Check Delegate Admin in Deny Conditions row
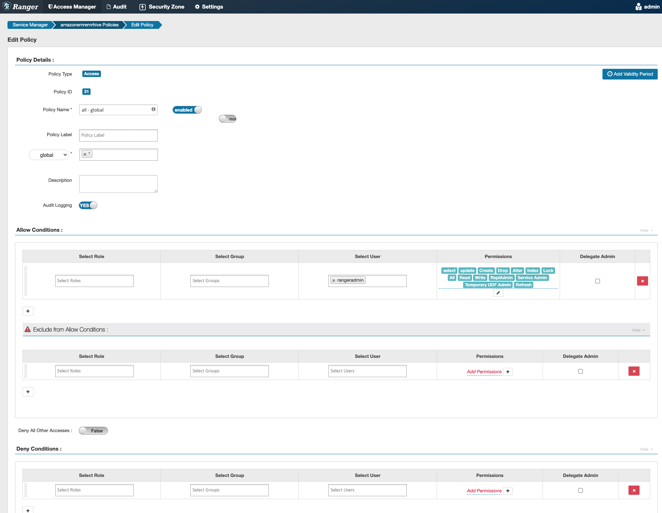This screenshot has height=513, width=662. pos(580,490)
